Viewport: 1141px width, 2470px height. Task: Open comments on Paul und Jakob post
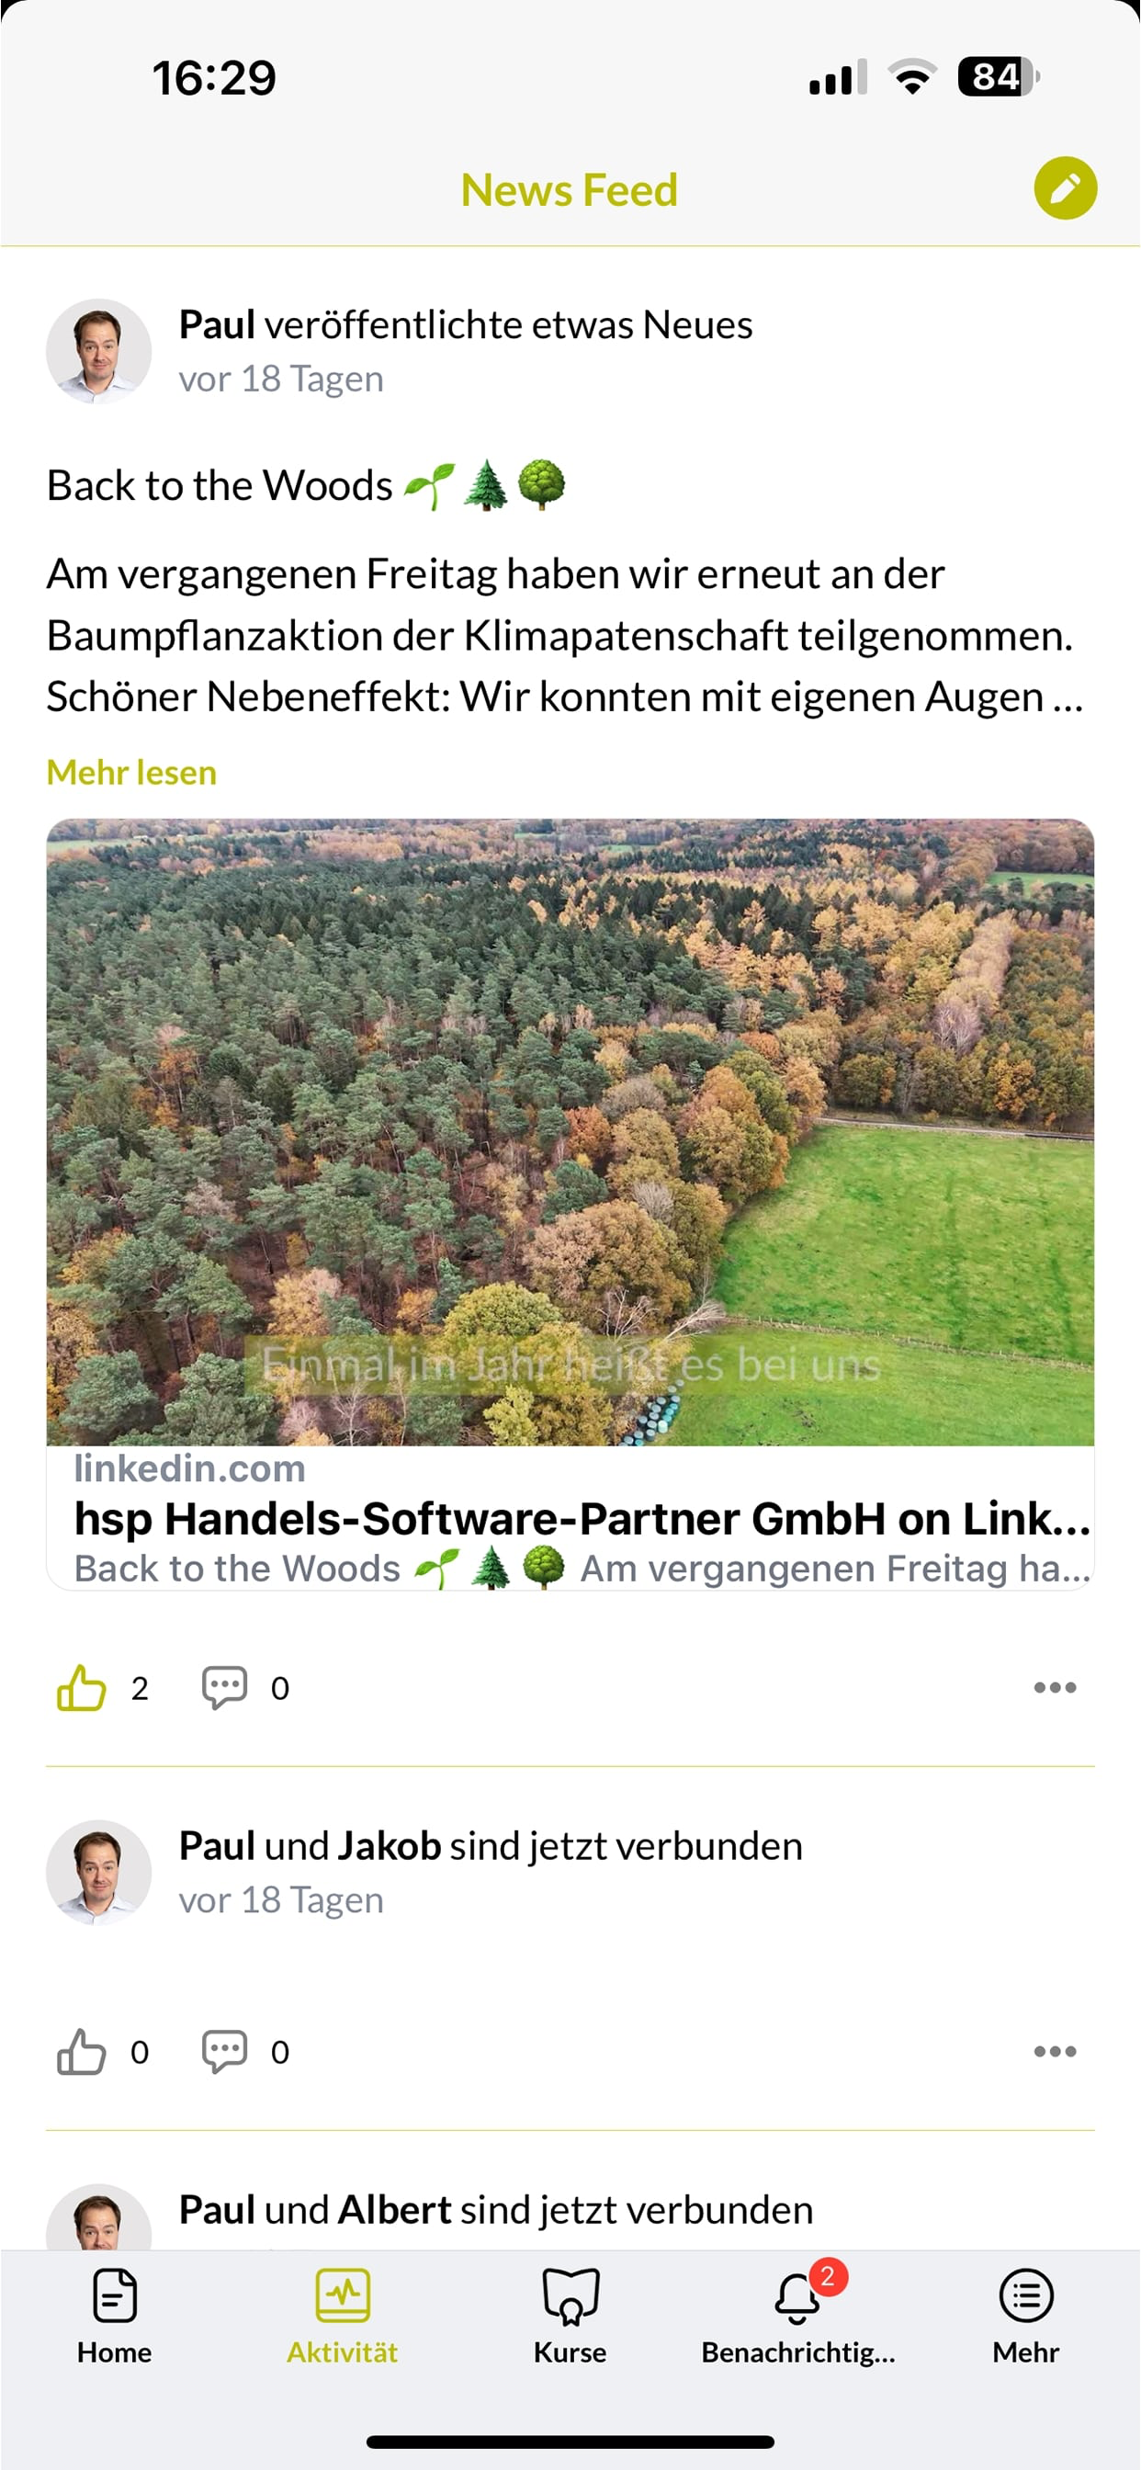[224, 2051]
